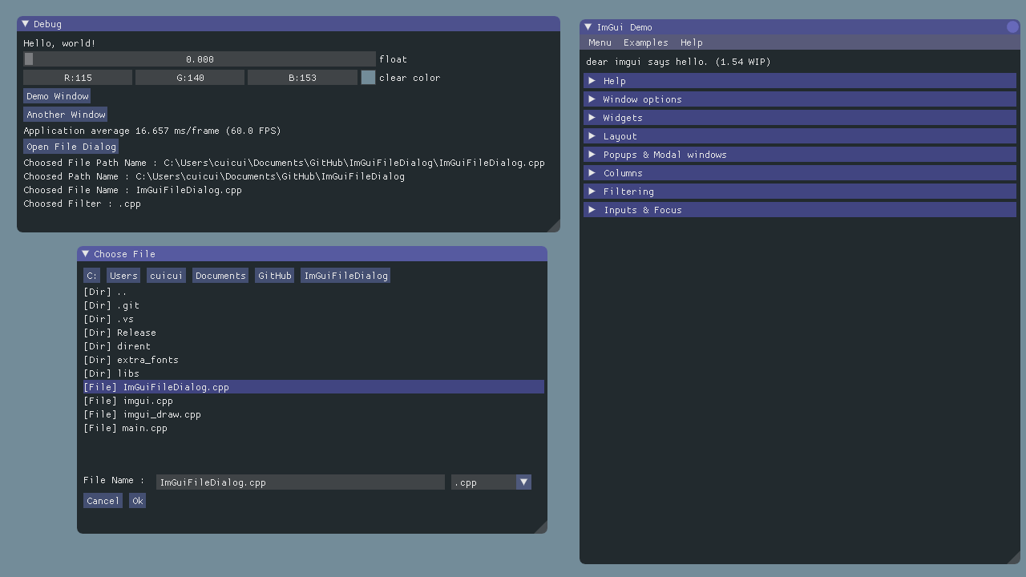
Task: Go to the Users path segment
Action: 123,276
